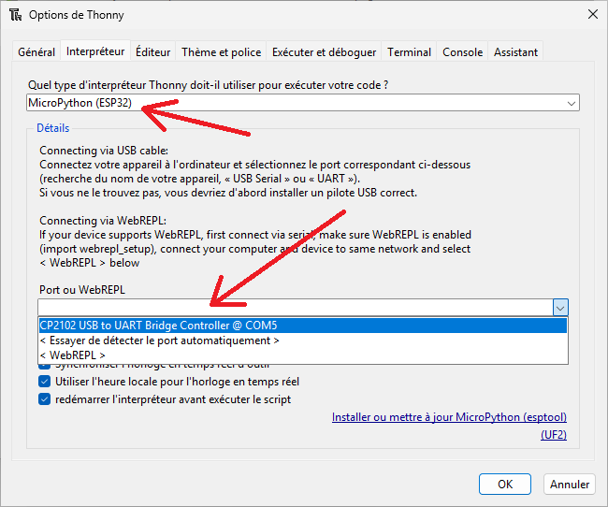Click the (UF2) link
608x507 pixels.
[x=554, y=435]
